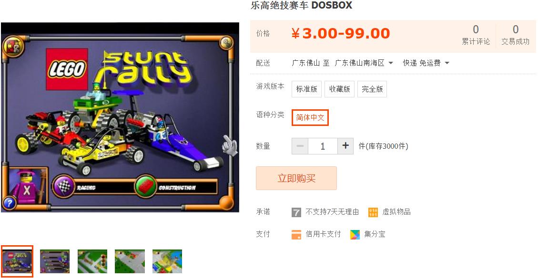
Task: Toggle the 简体中文 language option
Action: (310, 117)
